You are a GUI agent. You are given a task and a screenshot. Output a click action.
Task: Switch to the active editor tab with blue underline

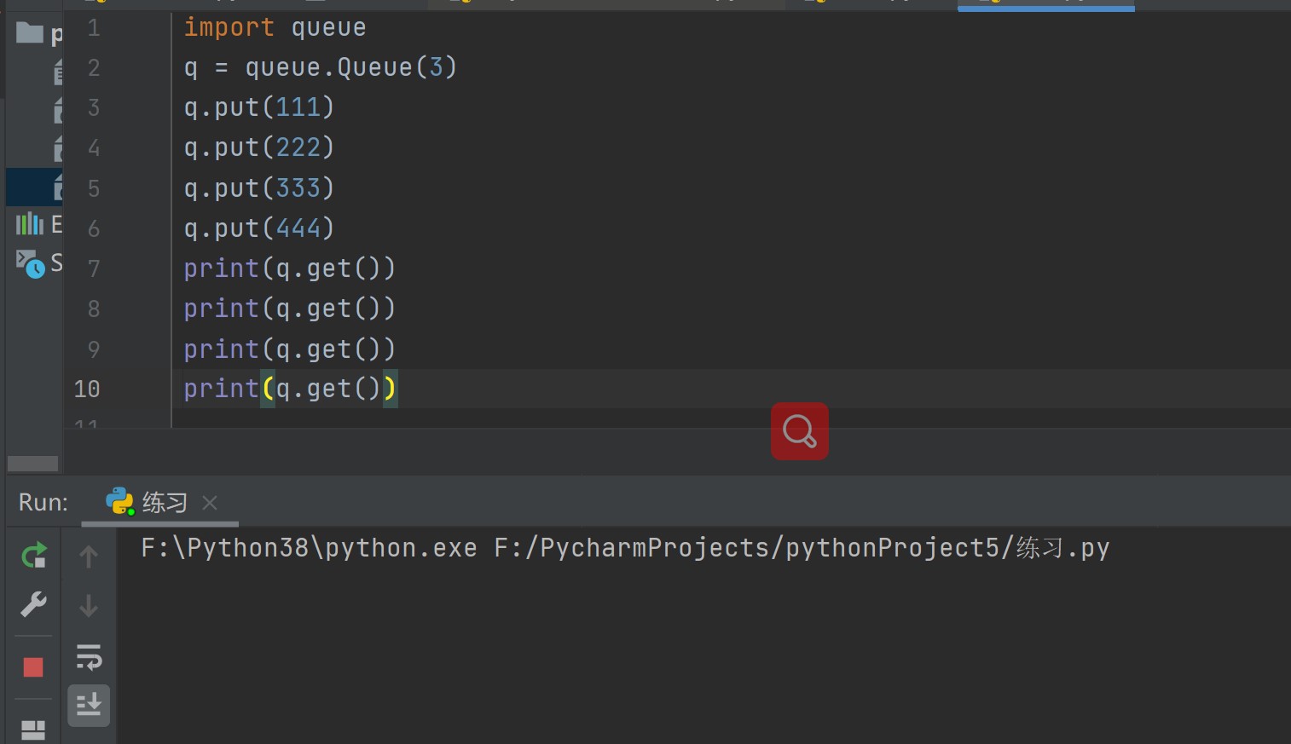pos(1045,3)
